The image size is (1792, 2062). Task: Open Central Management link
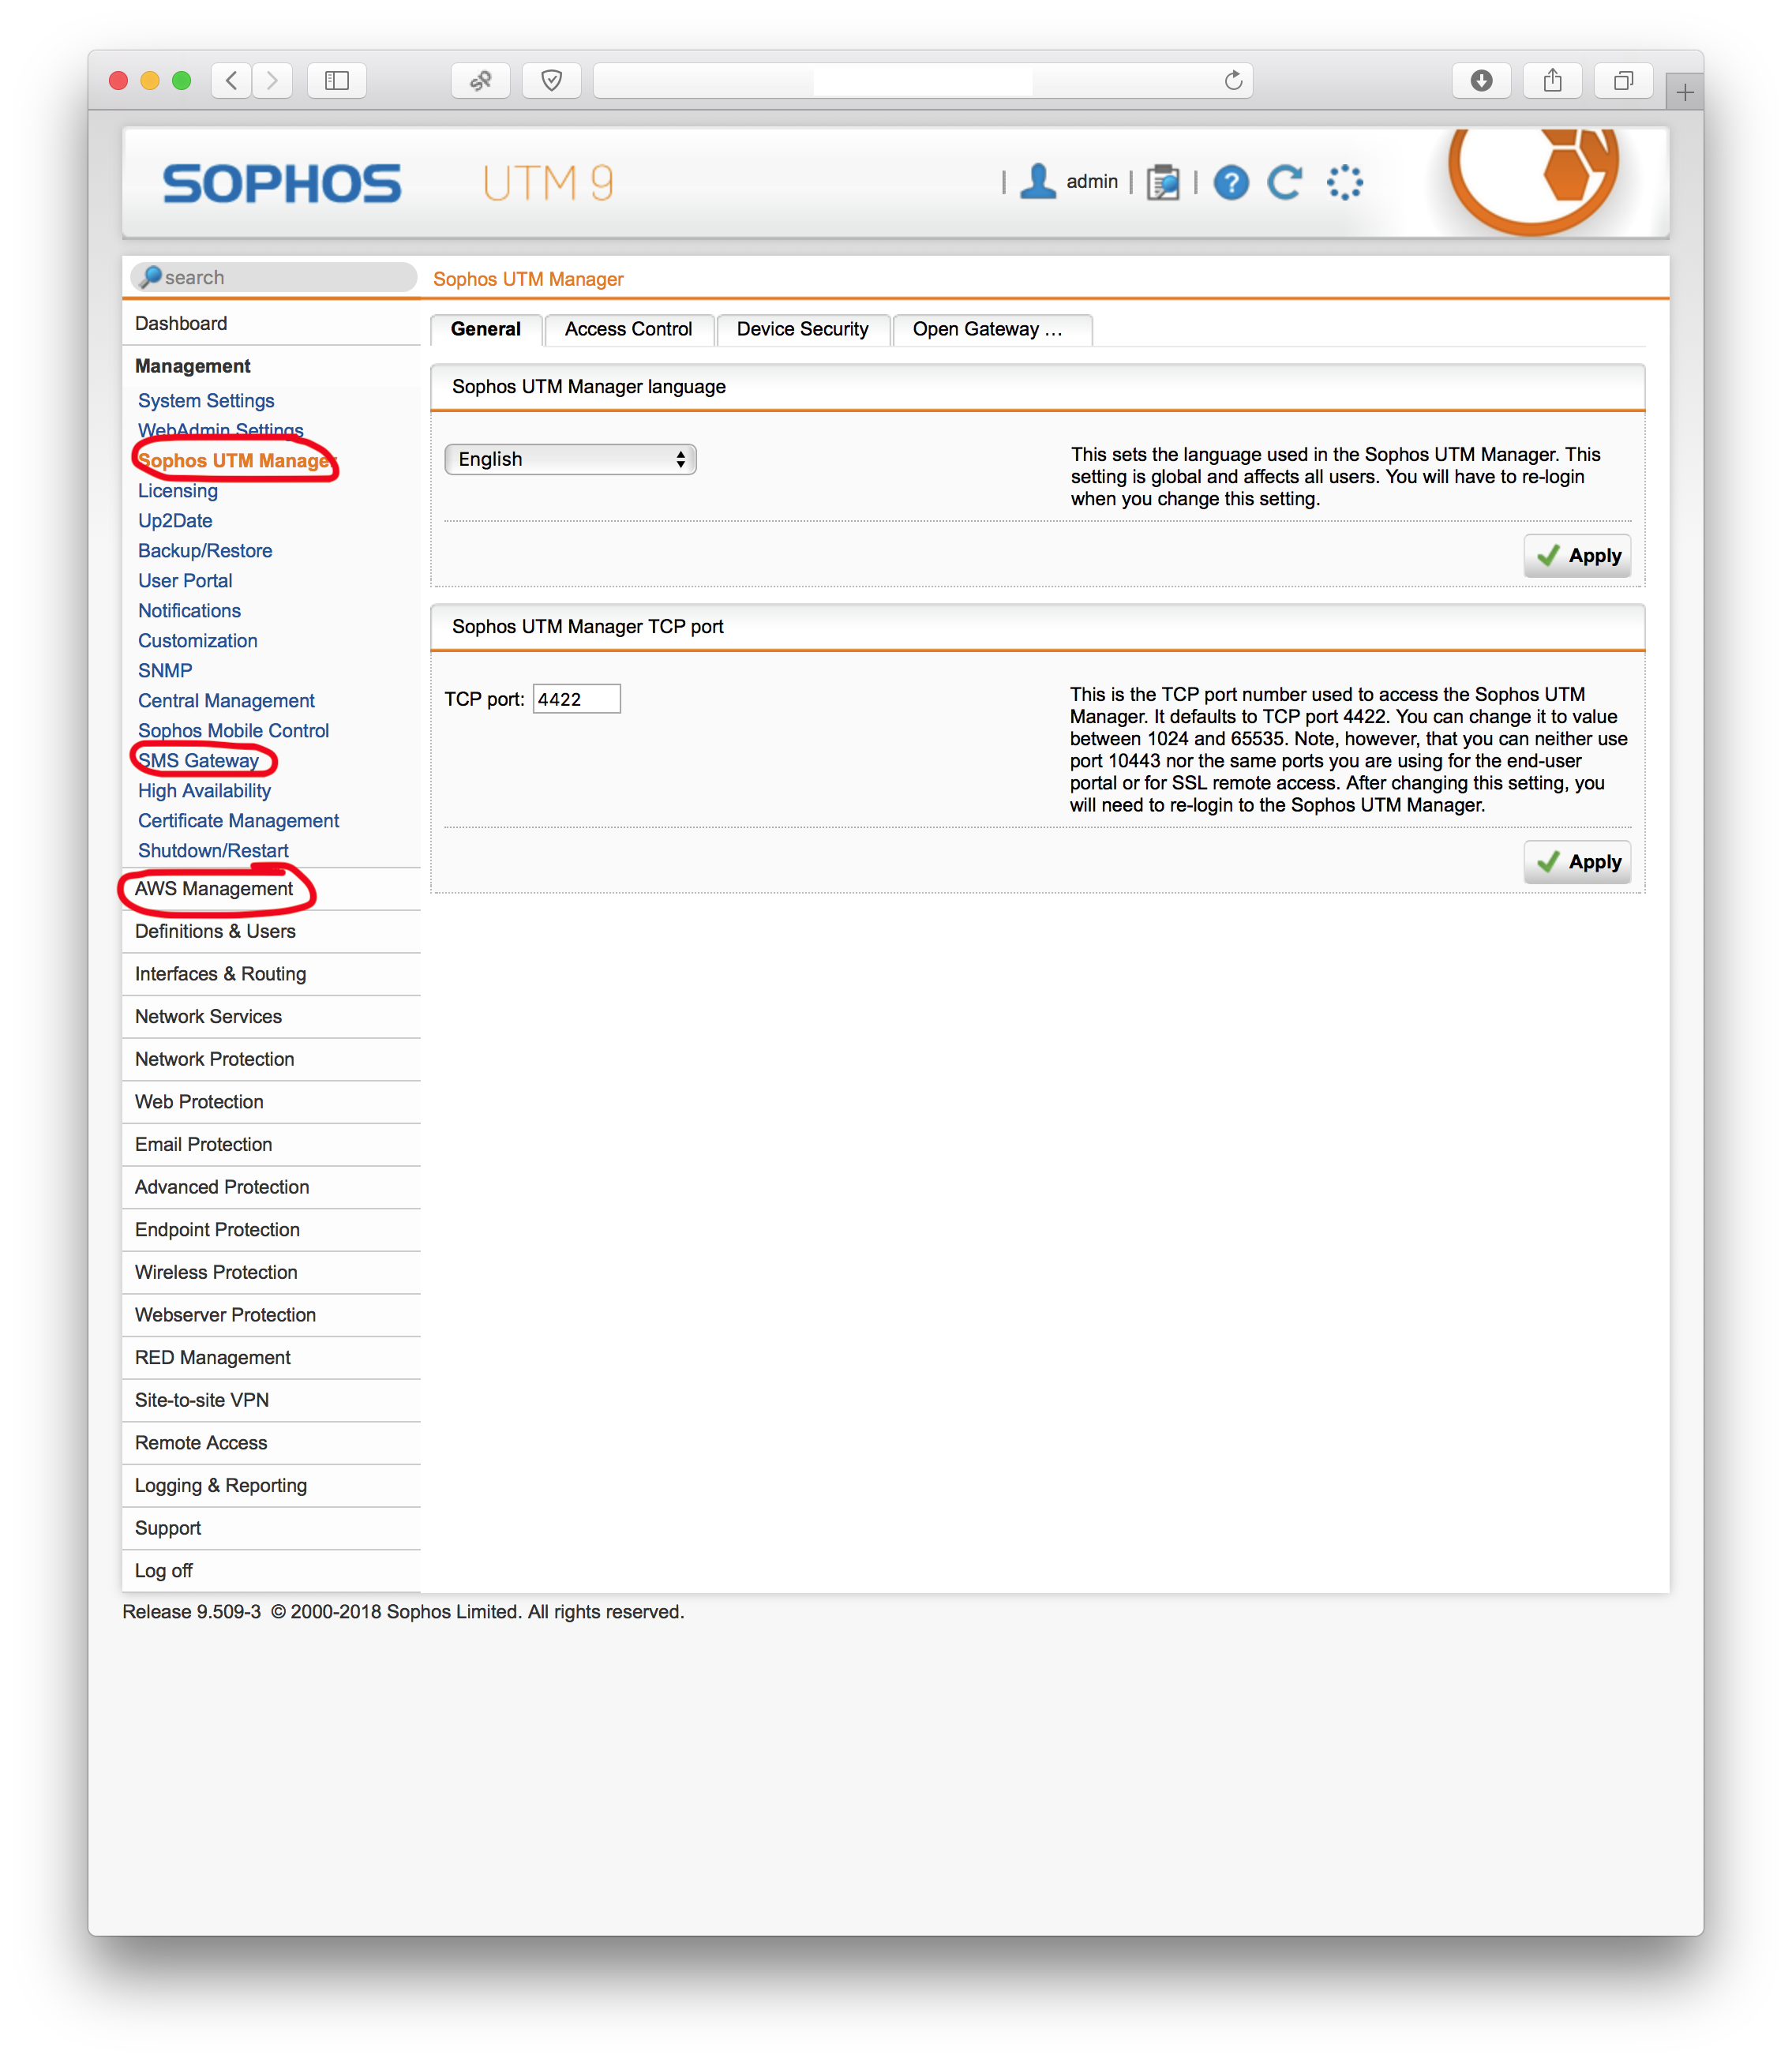pyautogui.click(x=226, y=701)
